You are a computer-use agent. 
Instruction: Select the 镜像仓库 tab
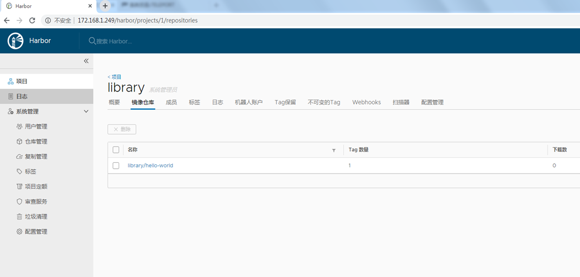click(143, 102)
